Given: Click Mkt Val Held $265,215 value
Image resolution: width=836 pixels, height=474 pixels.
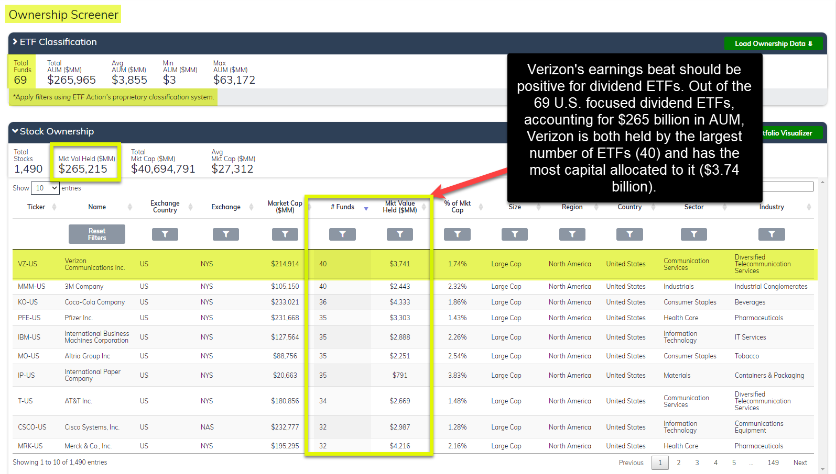Looking at the screenshot, I should 83,169.
